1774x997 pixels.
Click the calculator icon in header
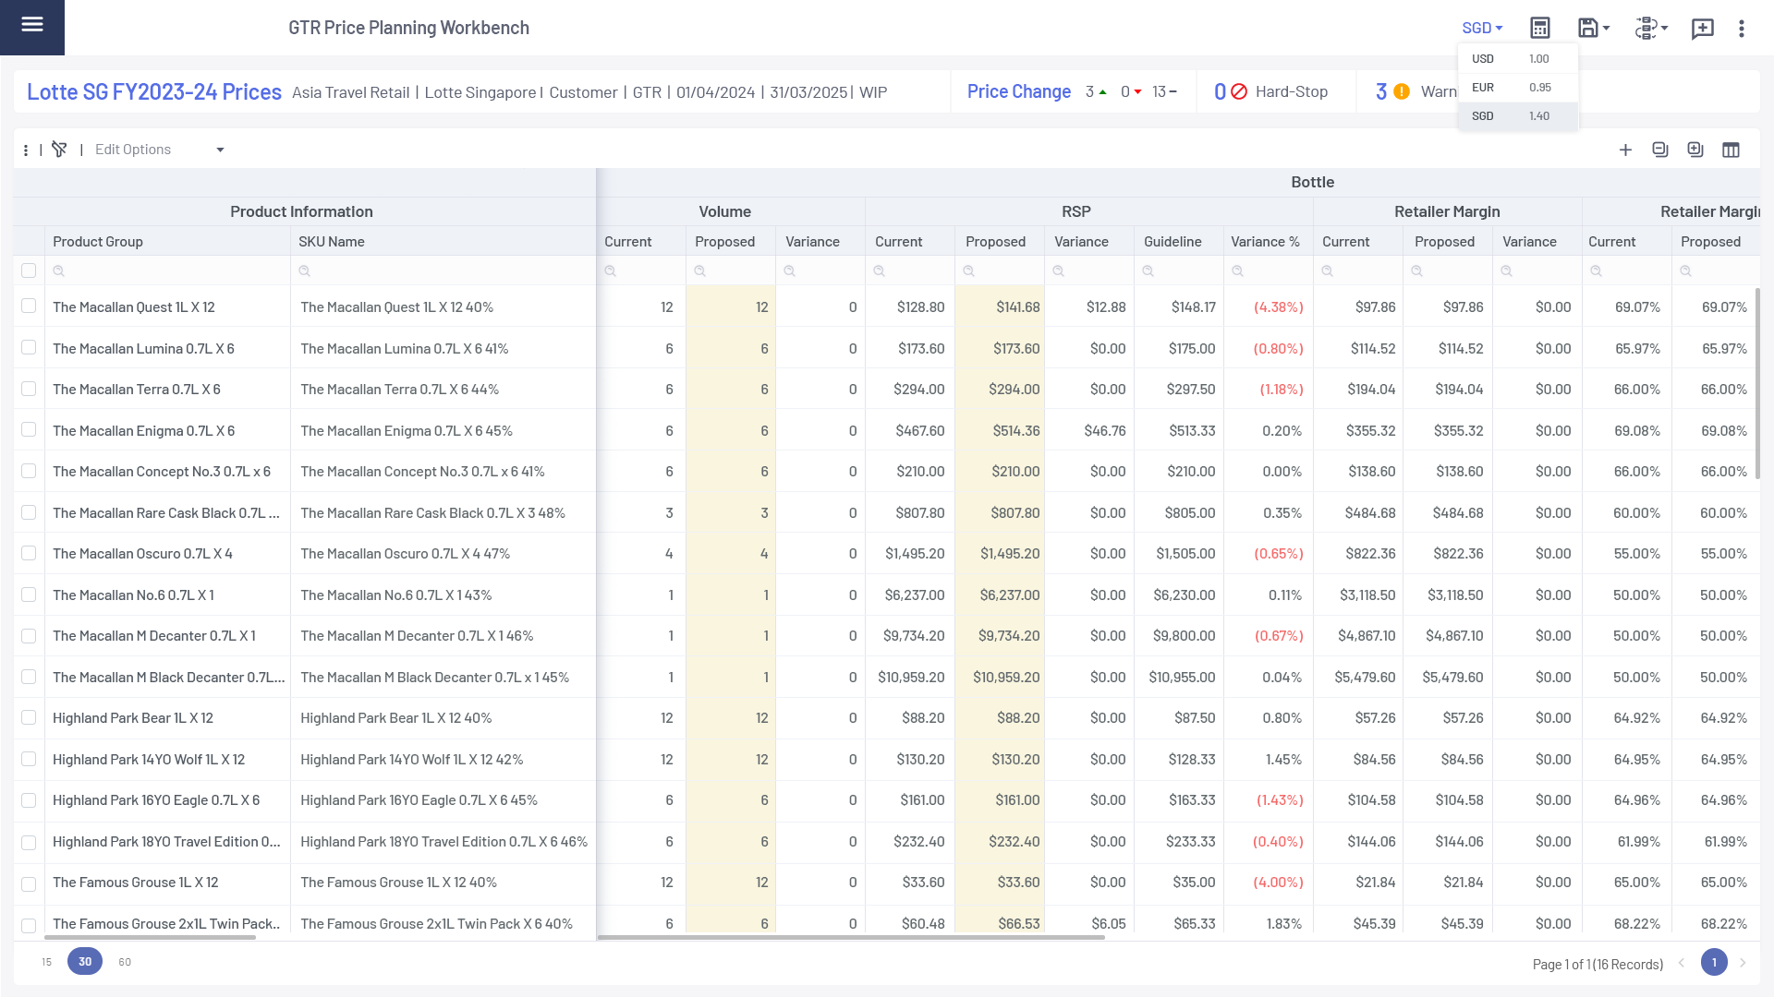click(1539, 28)
